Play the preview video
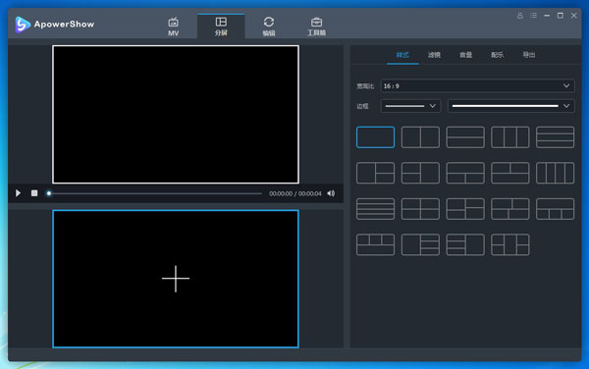589x369 pixels. coord(18,193)
